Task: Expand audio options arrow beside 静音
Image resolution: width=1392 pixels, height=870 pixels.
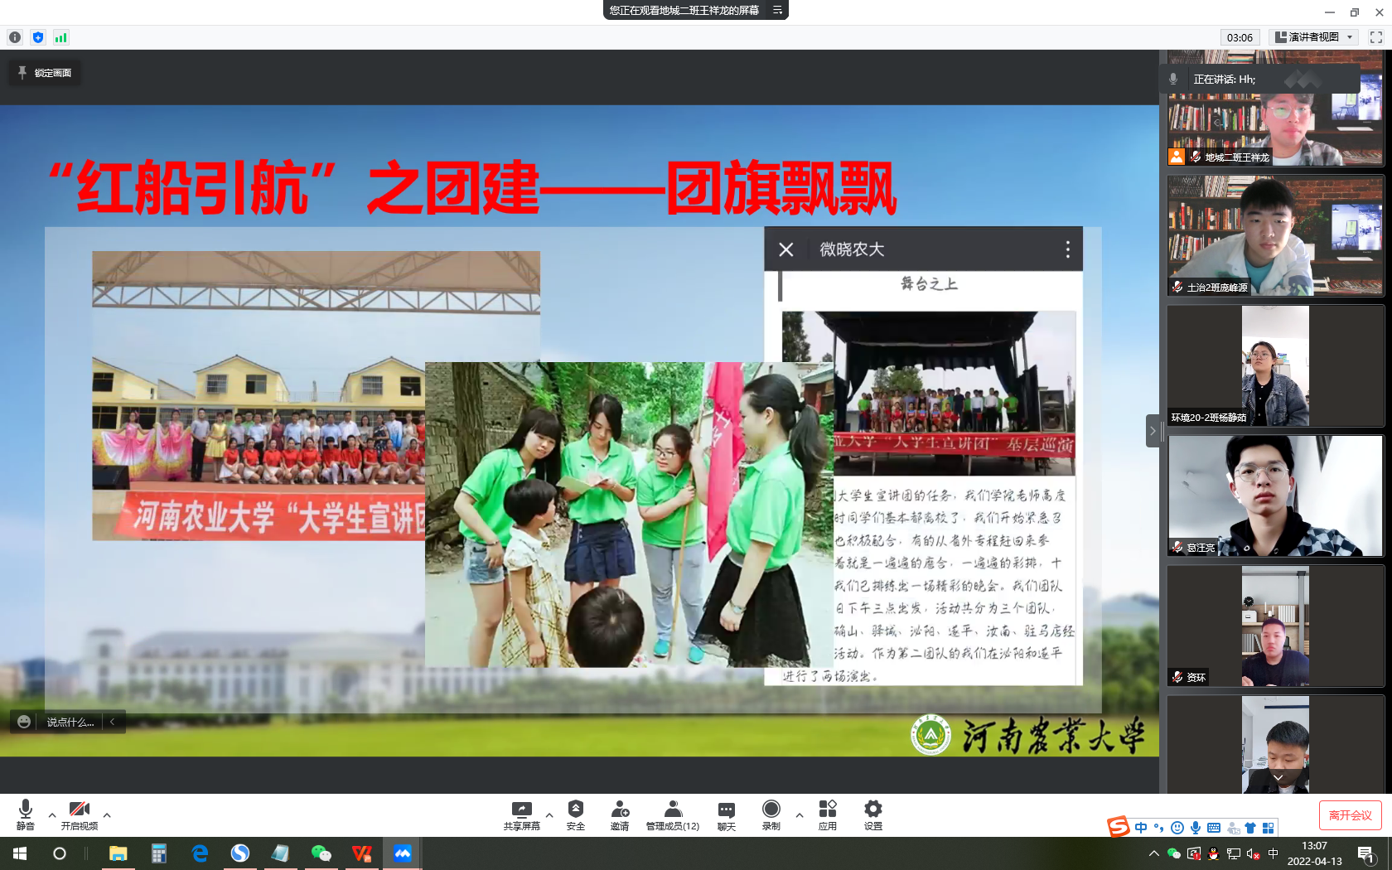Action: tap(52, 815)
